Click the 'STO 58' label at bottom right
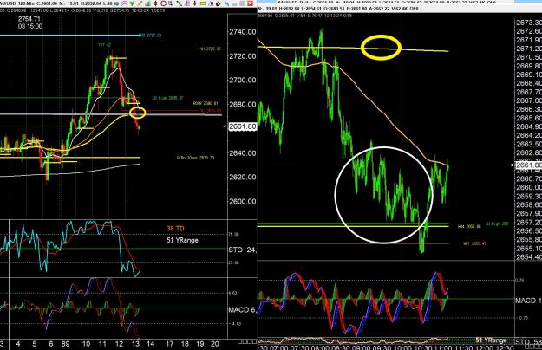The height and width of the screenshot is (350, 542). (528, 342)
